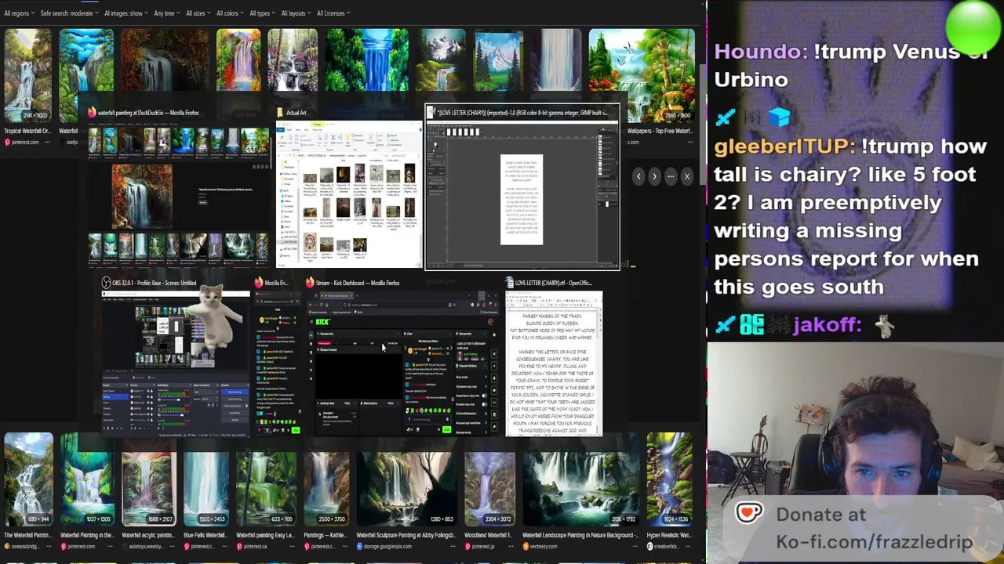Viewport: 1004px width, 564px height.
Task: Click the blue waterfall with green foliage thumbnail
Action: click(x=367, y=76)
